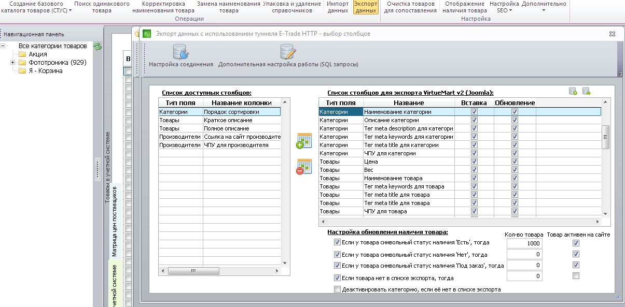
Task: Click the database with green plus icon
Action: [573, 91]
